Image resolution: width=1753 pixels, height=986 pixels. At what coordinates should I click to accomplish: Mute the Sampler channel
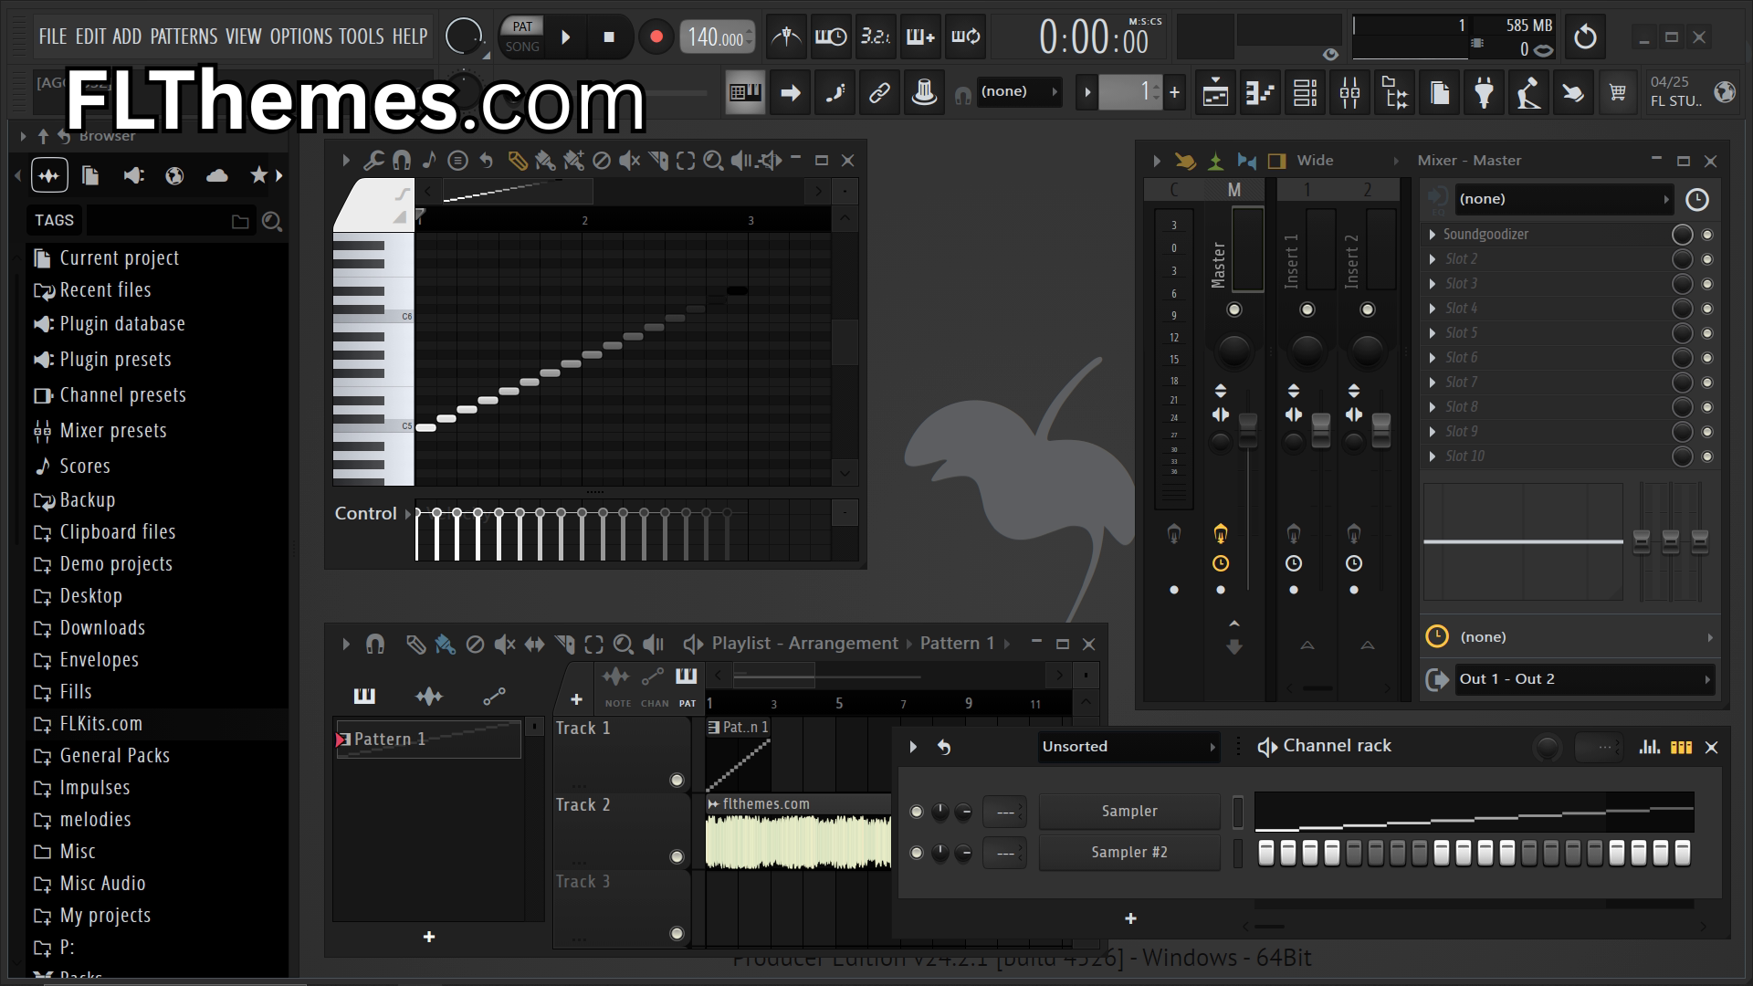(x=917, y=811)
